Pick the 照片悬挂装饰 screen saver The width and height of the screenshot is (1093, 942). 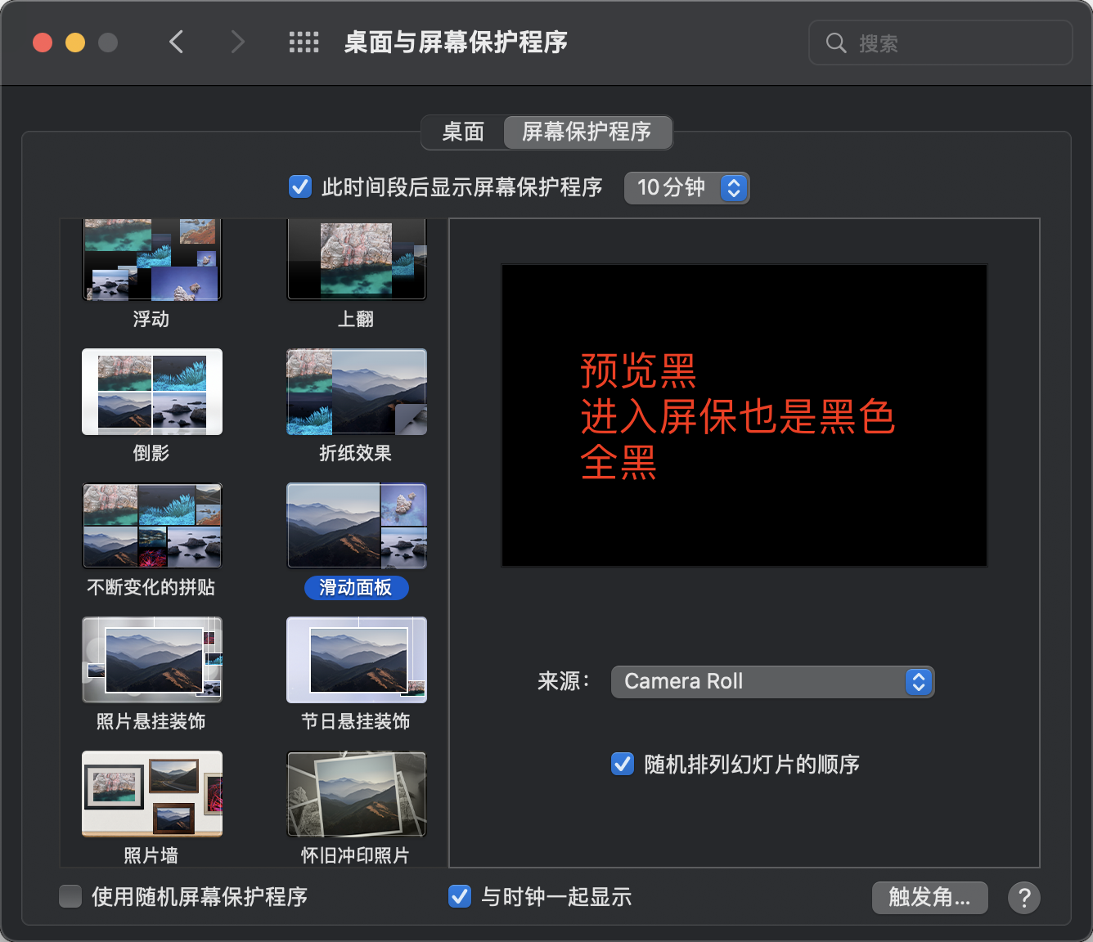coord(152,660)
